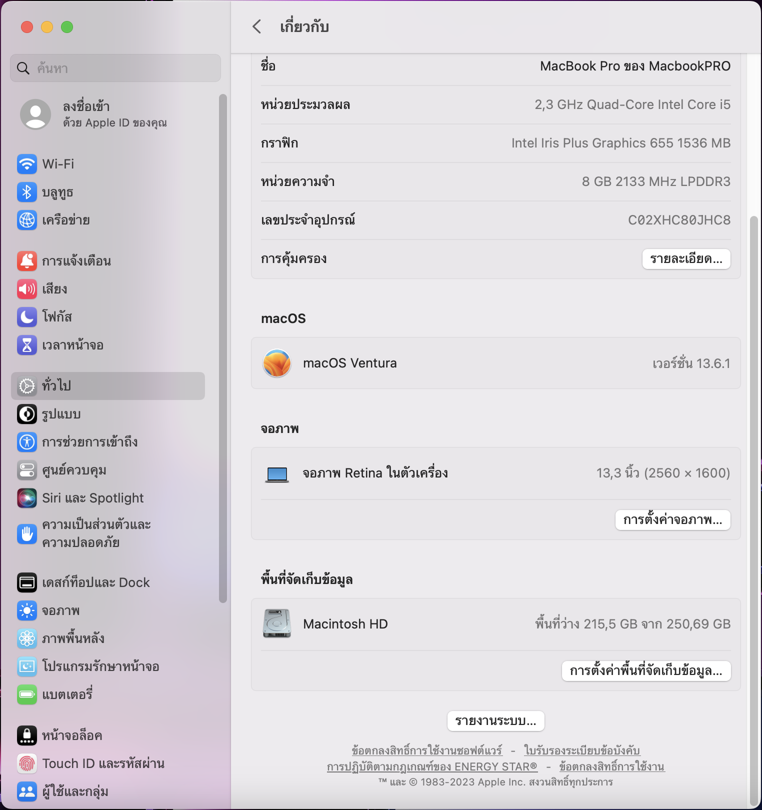This screenshot has width=762, height=810.
Task: Click the serial number C02XHC80JHC8
Action: tap(679, 220)
